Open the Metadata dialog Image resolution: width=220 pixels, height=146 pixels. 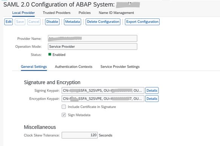coord(72,22)
